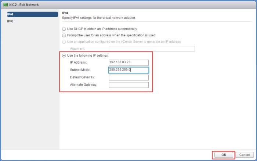The image size is (257, 161).
Task: Click the NIC icon in title bar
Action: [x=6, y=5]
